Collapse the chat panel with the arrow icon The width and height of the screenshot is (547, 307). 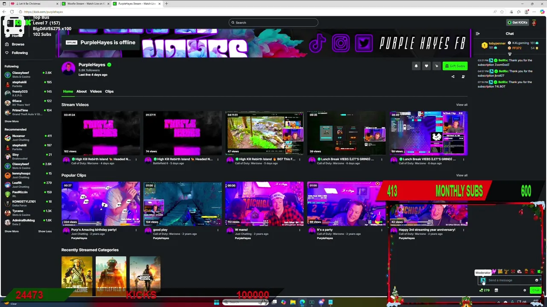pyautogui.click(x=478, y=33)
